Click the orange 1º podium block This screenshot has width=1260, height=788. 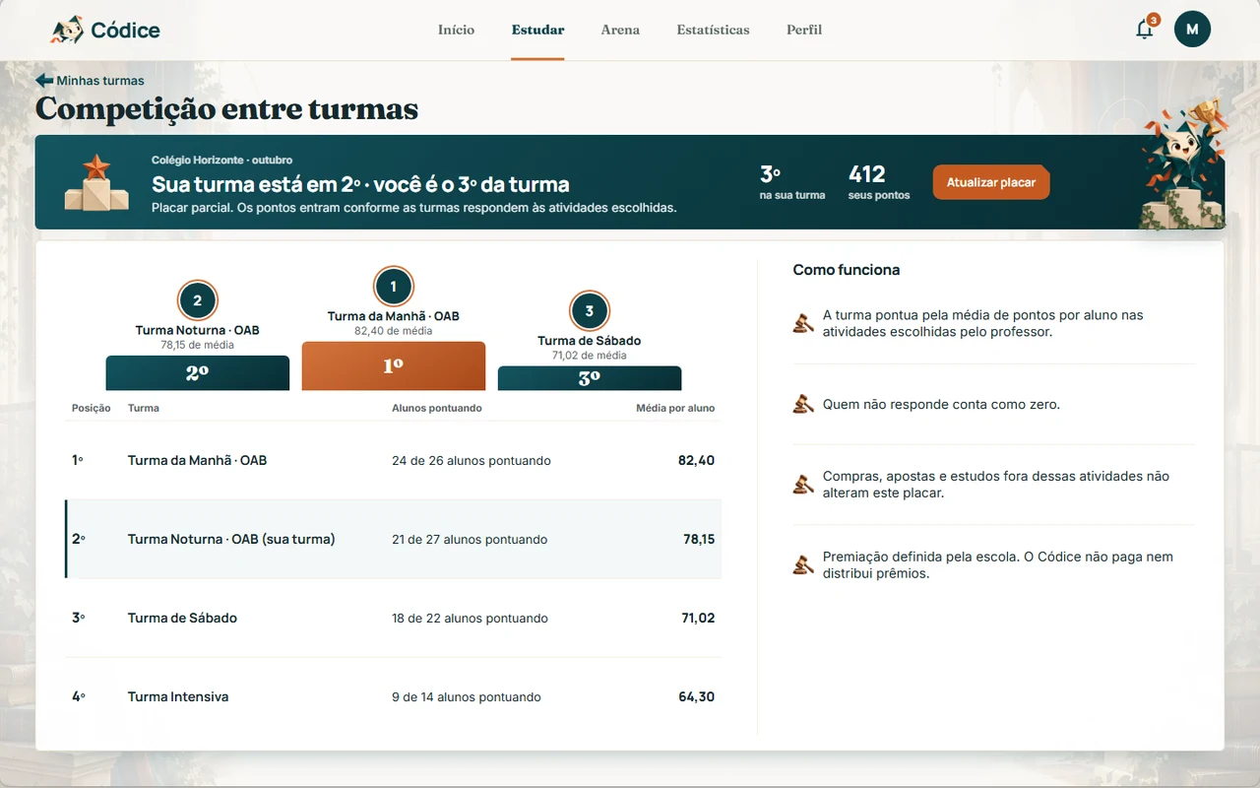point(394,366)
